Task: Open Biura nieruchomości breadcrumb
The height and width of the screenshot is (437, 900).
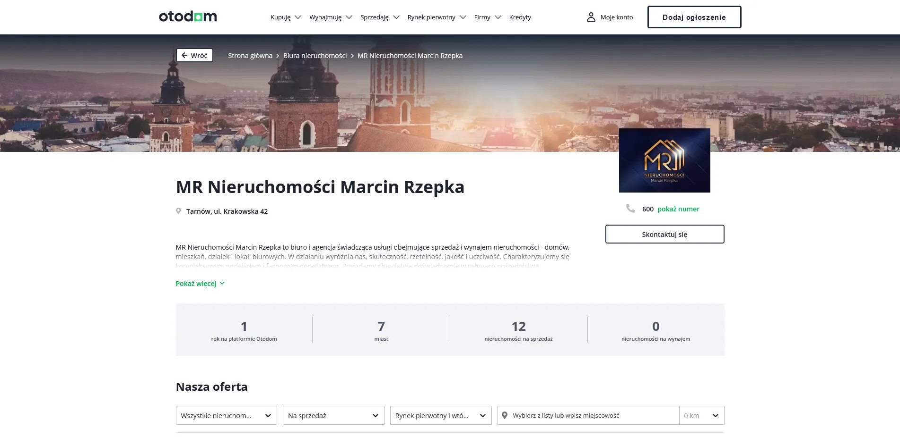Action: coord(315,56)
